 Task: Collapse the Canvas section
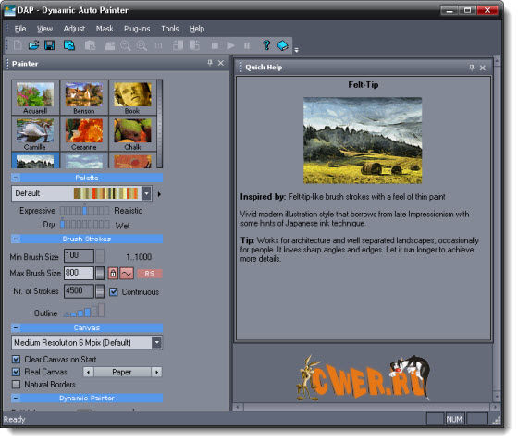click(15, 327)
